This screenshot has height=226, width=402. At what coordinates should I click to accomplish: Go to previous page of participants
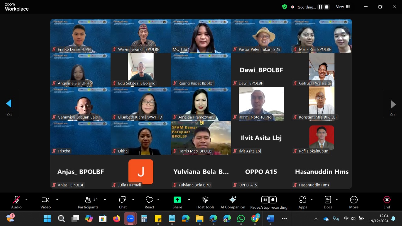pos(9,104)
